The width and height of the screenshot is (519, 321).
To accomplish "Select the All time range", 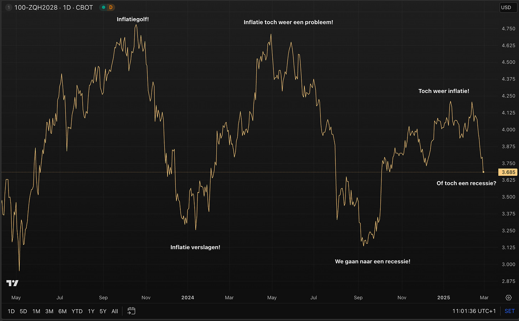I will tap(115, 311).
